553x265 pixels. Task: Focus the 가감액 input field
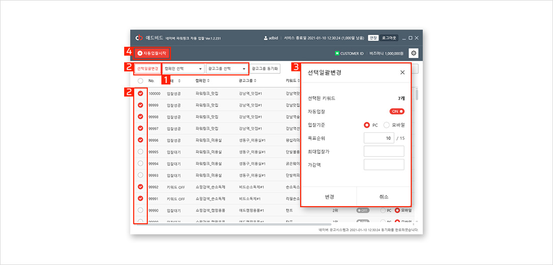[x=384, y=164]
